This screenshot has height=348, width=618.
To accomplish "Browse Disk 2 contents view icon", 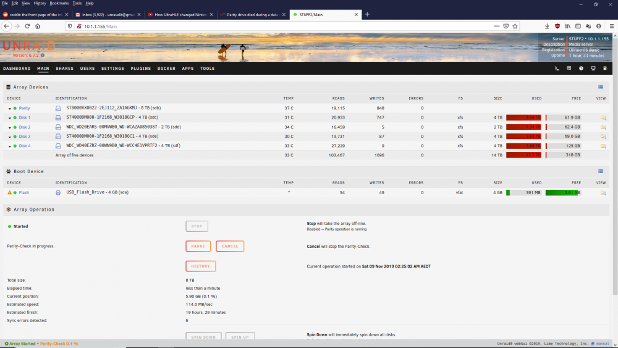I will tap(603, 127).
